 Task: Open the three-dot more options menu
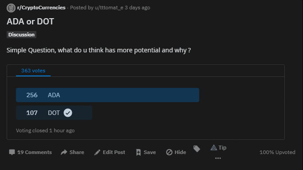(218, 158)
